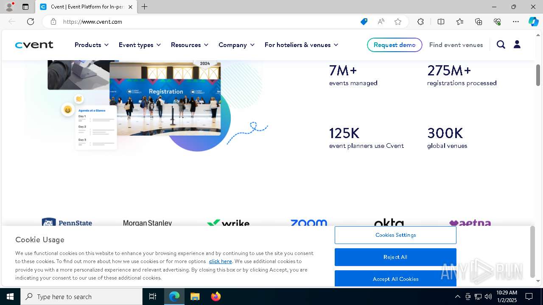Click the page vertical scrollbar thumb
Image resolution: width=543 pixels, height=305 pixels.
tap(538, 75)
